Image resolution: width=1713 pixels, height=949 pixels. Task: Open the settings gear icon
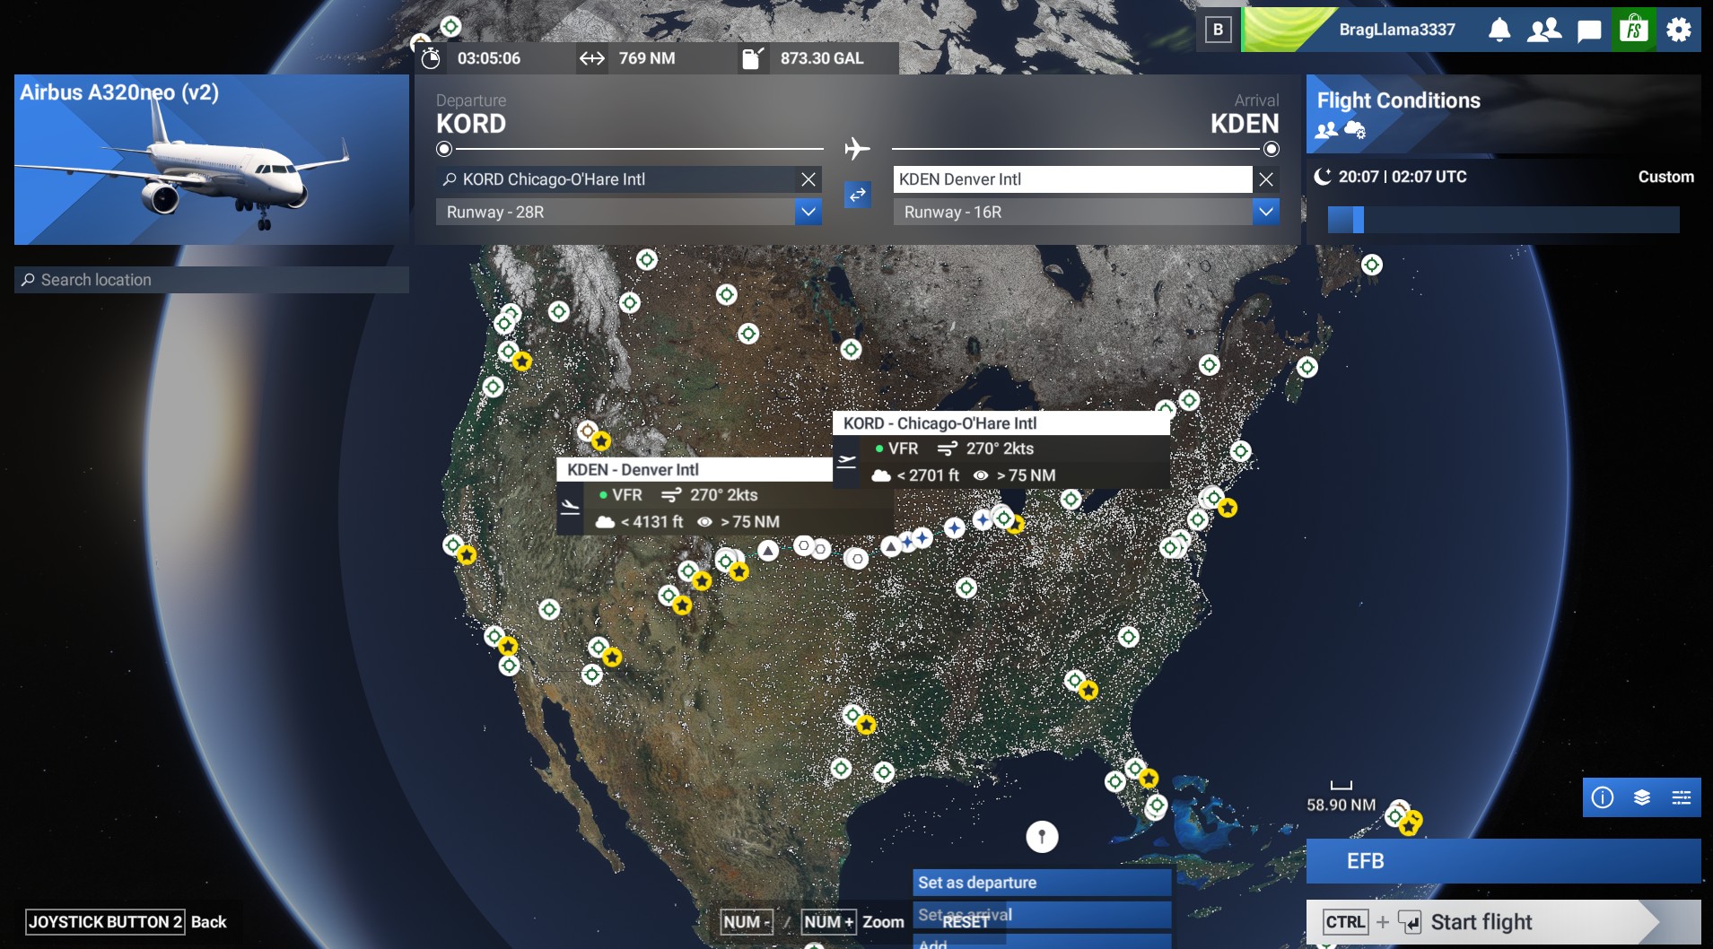(1679, 30)
